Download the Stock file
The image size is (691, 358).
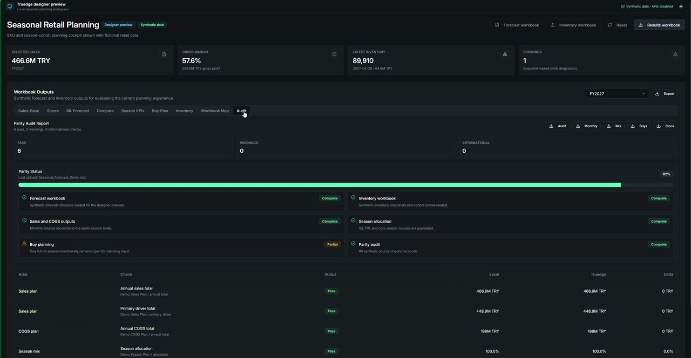click(665, 126)
